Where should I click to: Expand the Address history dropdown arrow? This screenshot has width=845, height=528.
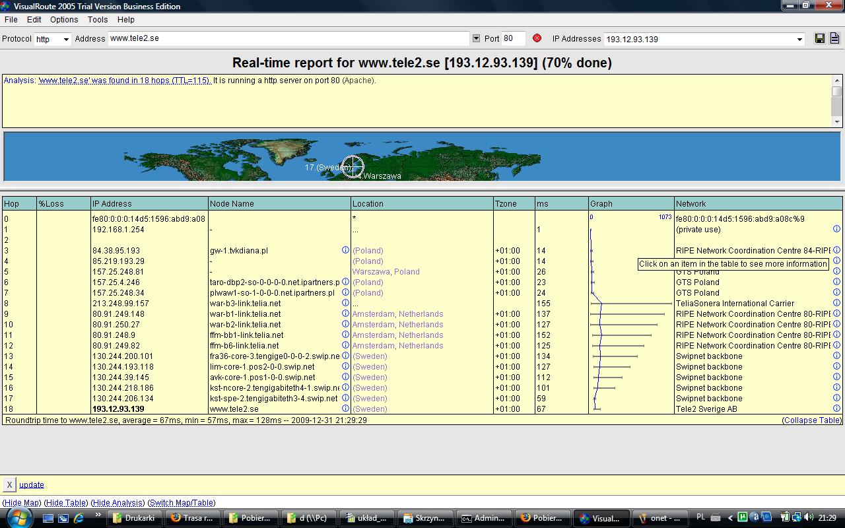click(x=476, y=38)
